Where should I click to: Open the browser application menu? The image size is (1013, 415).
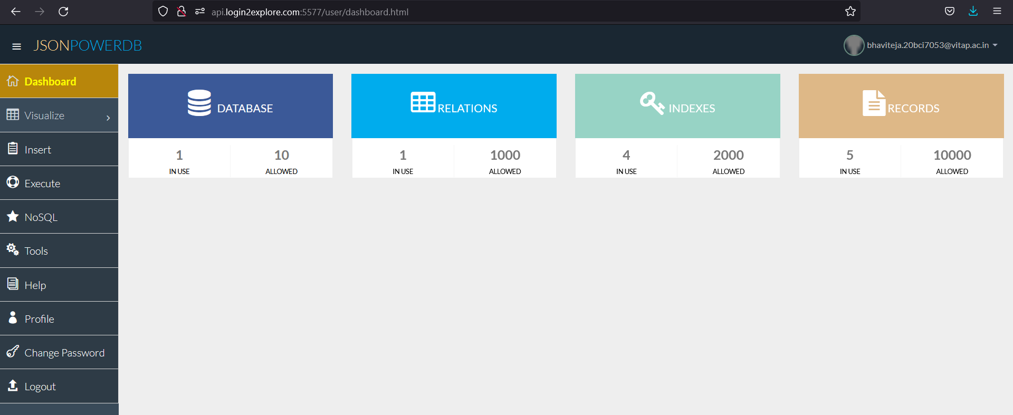click(x=997, y=11)
